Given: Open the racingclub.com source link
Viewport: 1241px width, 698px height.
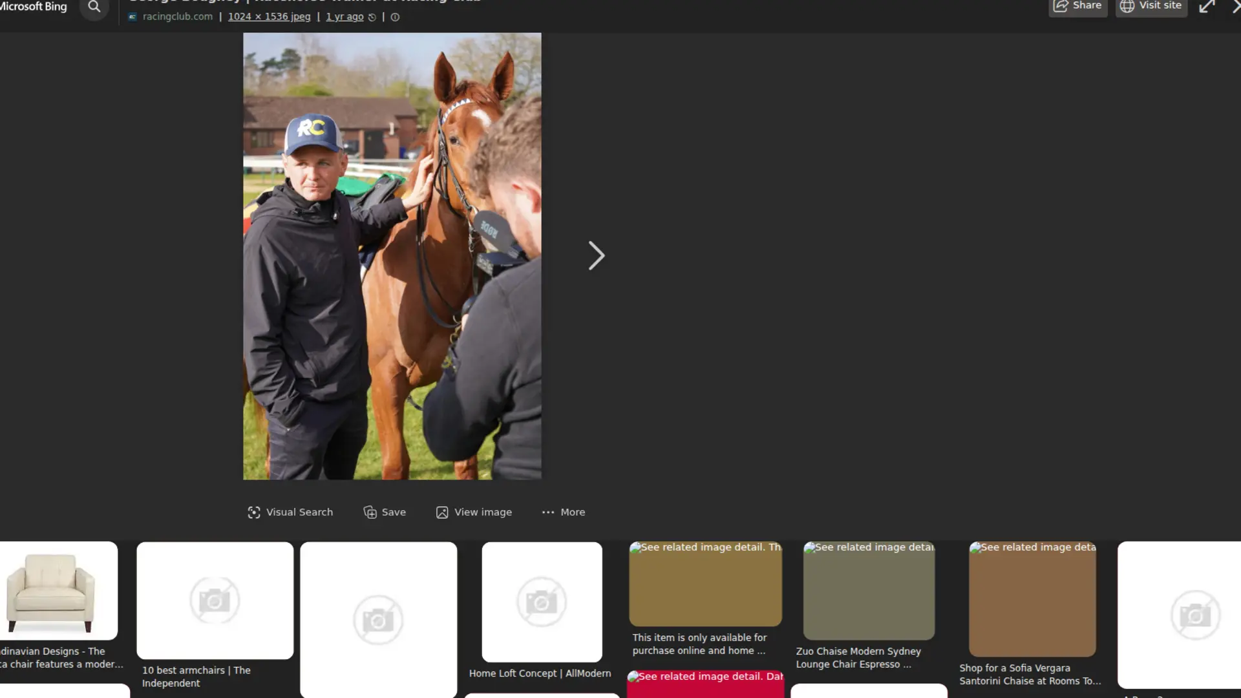Looking at the screenshot, I should pos(178,16).
